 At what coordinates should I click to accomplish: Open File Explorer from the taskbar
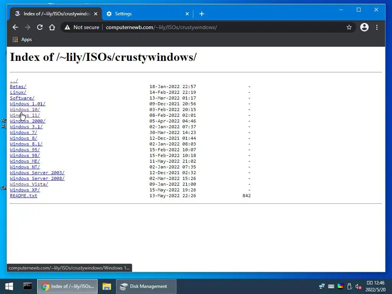107,286
